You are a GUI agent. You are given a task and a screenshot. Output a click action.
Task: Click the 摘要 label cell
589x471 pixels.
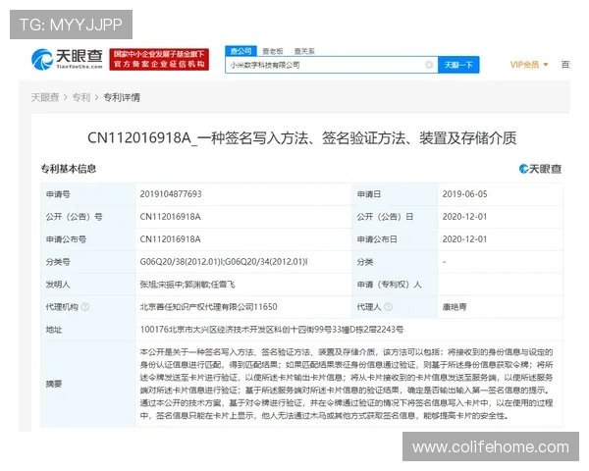[x=88, y=384]
